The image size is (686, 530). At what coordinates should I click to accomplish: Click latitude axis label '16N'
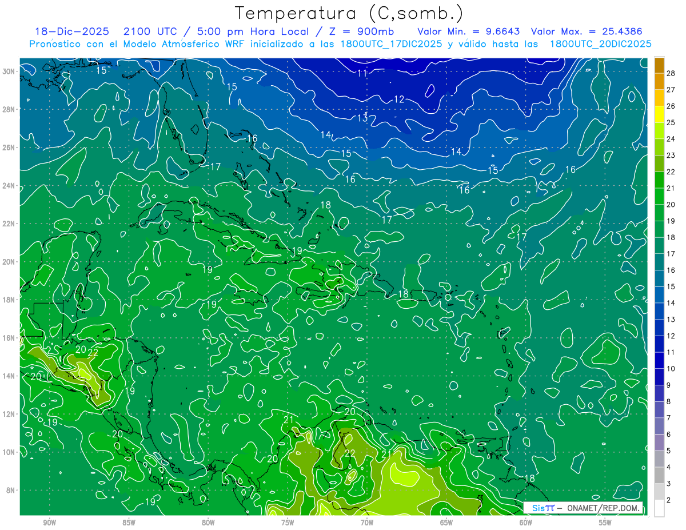[9, 338]
